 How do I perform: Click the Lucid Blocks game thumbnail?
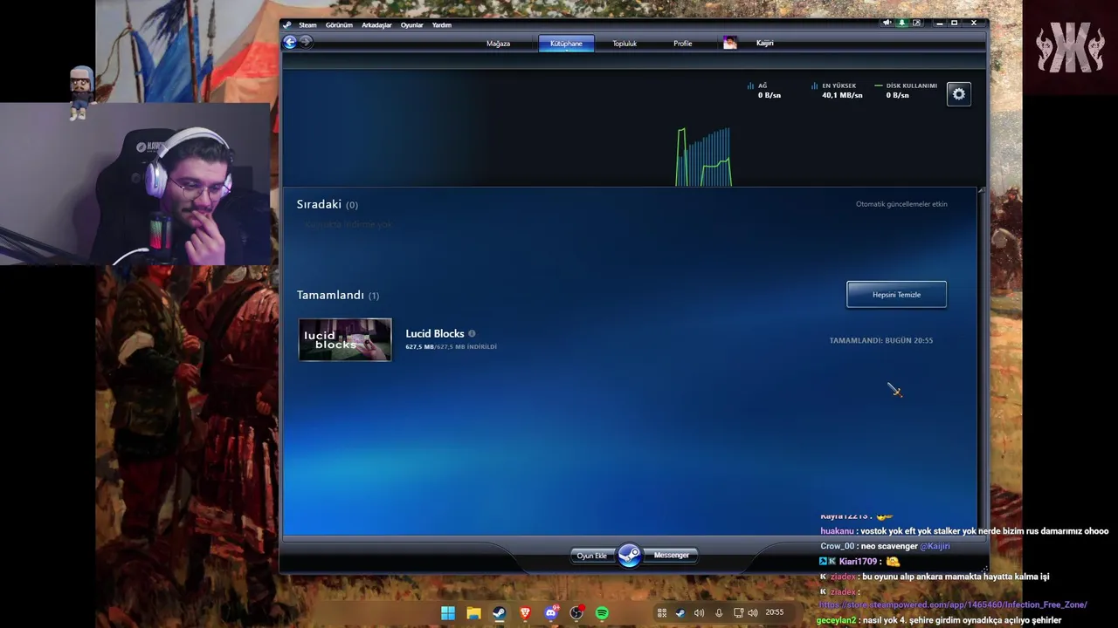tap(345, 339)
